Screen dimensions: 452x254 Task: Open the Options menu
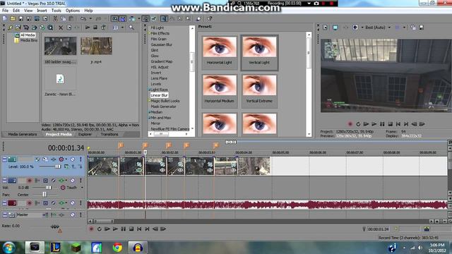(73, 11)
